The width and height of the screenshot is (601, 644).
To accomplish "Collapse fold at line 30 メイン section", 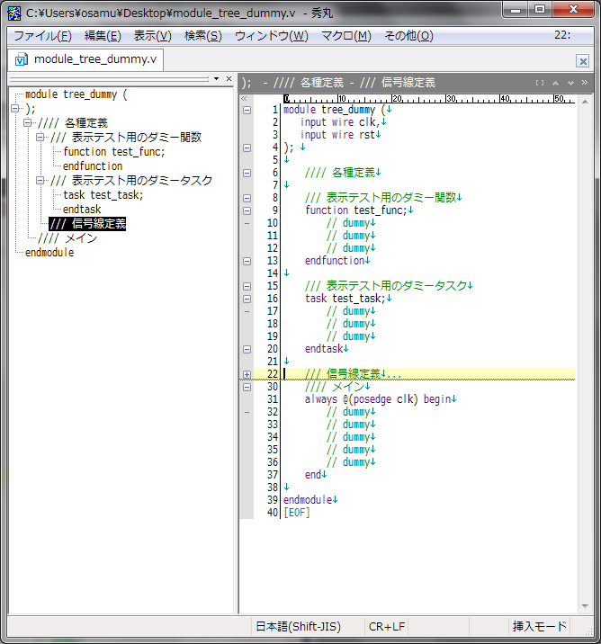I will click(247, 387).
